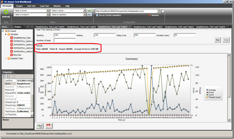Screen dimensions: 234x139
Task: Click the Thread Count legend swatch
Action: [x=207, y=97]
